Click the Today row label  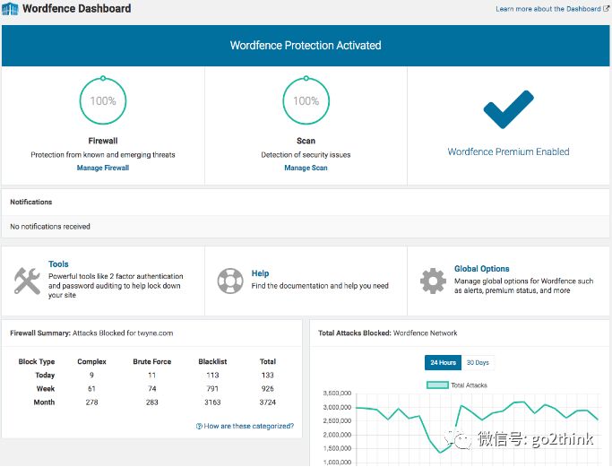coord(45,376)
